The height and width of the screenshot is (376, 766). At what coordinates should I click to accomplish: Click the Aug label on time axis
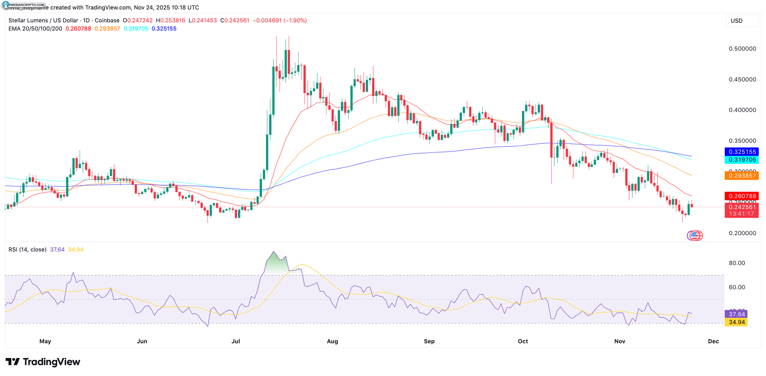point(333,341)
